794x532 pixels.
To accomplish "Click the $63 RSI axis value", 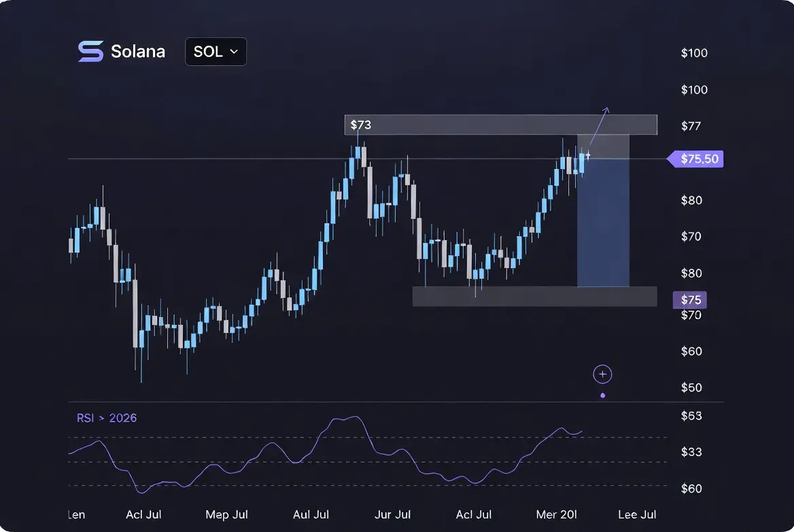I will [x=691, y=416].
